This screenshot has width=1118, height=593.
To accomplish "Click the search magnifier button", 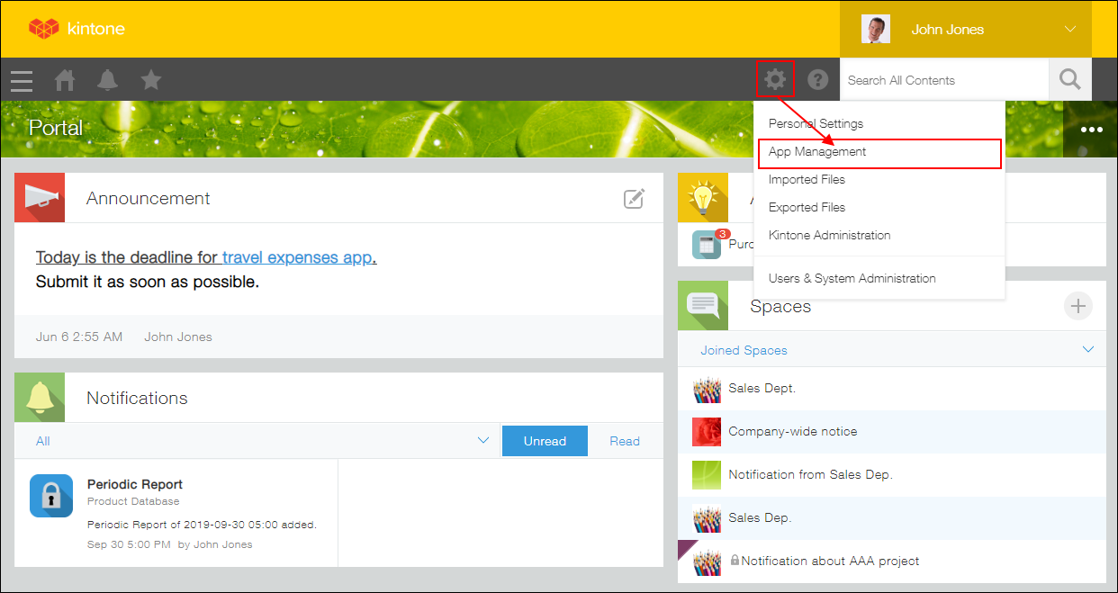I will pyautogui.click(x=1070, y=80).
